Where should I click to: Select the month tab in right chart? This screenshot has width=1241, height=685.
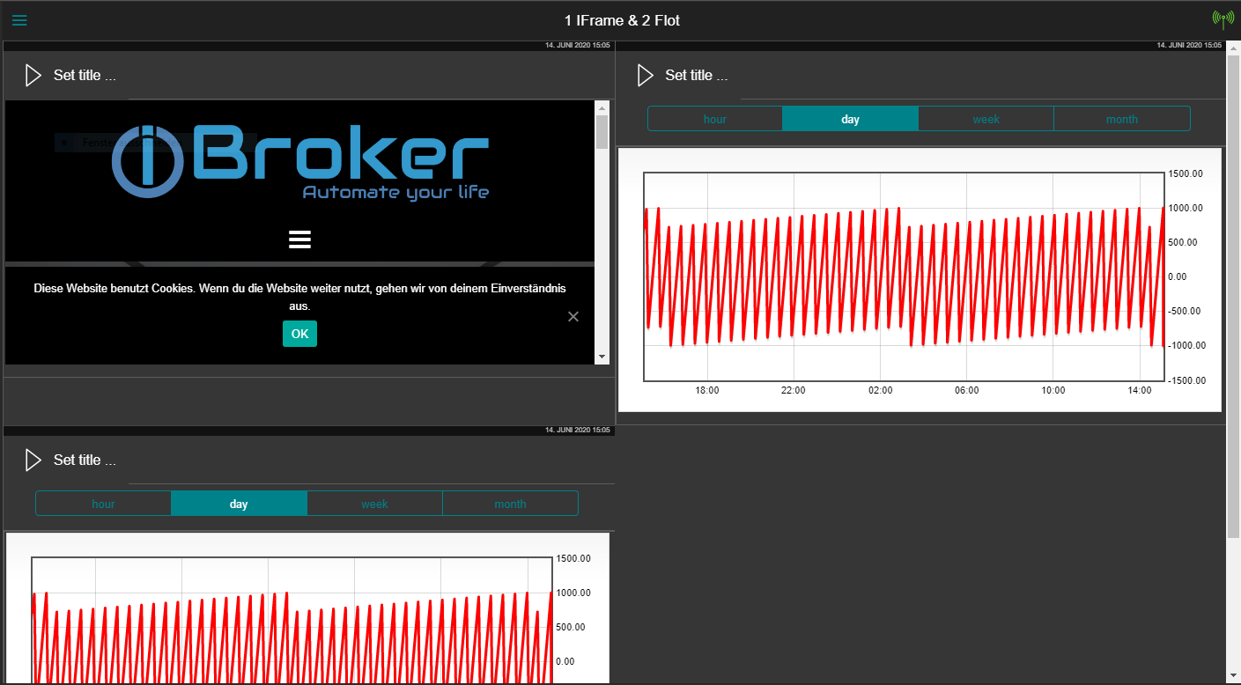(1122, 119)
